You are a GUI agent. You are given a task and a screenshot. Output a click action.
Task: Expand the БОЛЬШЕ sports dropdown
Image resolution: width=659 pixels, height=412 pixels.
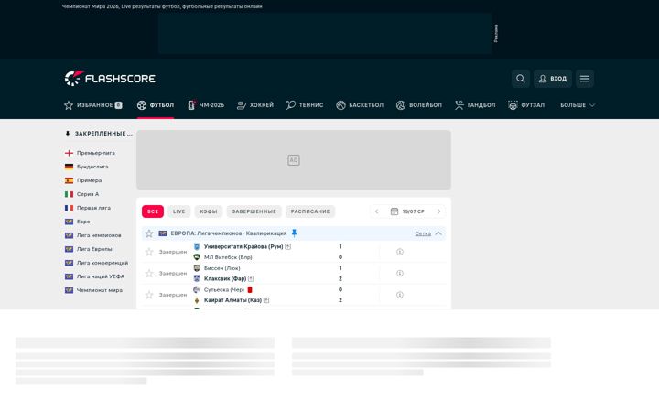[578, 105]
